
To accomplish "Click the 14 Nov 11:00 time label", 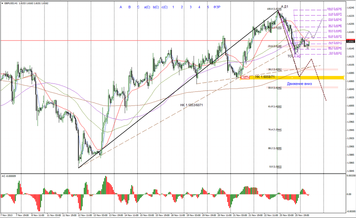I will pyautogui.click(x=131, y=215).
